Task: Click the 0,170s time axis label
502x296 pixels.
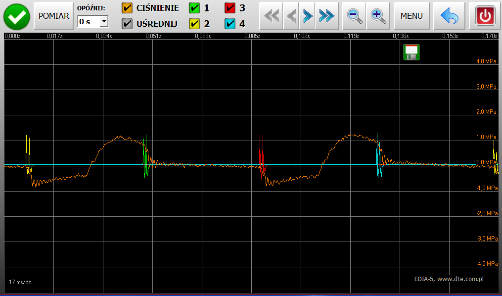Action: pyautogui.click(x=489, y=36)
